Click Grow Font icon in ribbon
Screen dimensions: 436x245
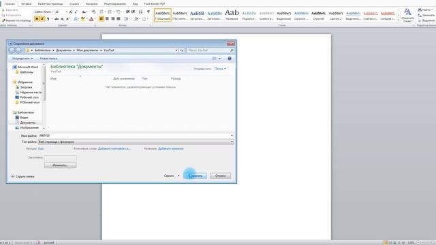71,12
